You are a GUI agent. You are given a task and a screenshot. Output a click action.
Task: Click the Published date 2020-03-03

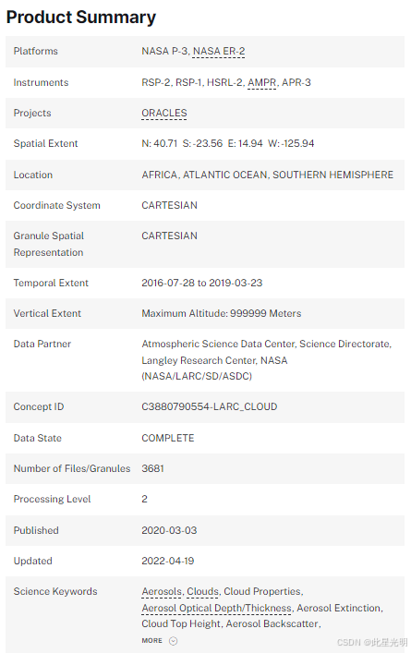169,530
